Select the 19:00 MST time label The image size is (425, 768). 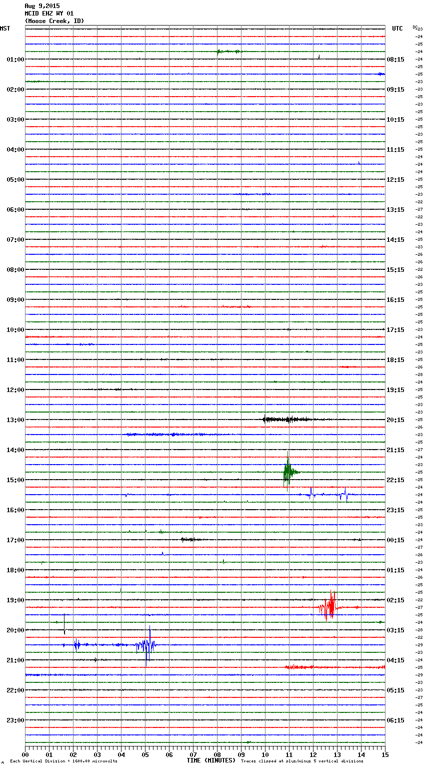(15, 600)
